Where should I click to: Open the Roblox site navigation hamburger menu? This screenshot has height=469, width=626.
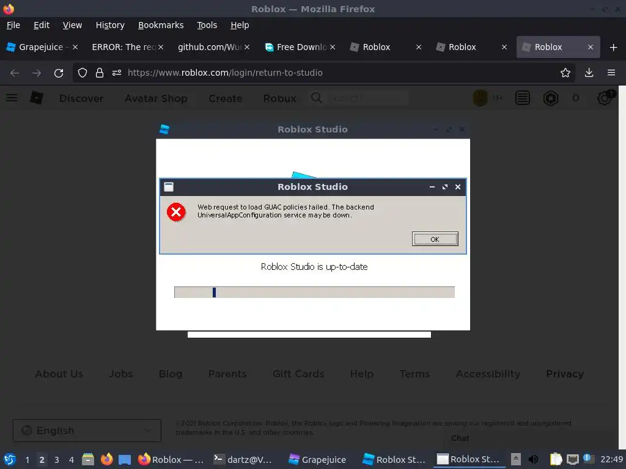12,98
